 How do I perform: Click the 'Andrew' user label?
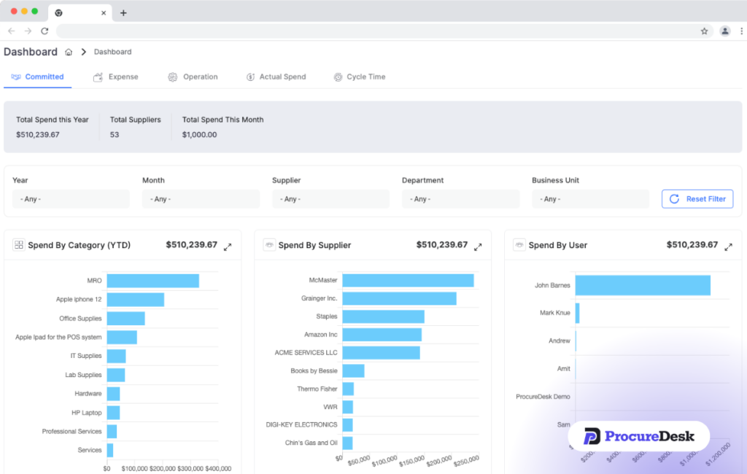[560, 341]
